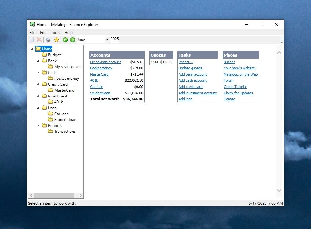
Task: Click the year field showing 2025
Action: click(x=115, y=39)
